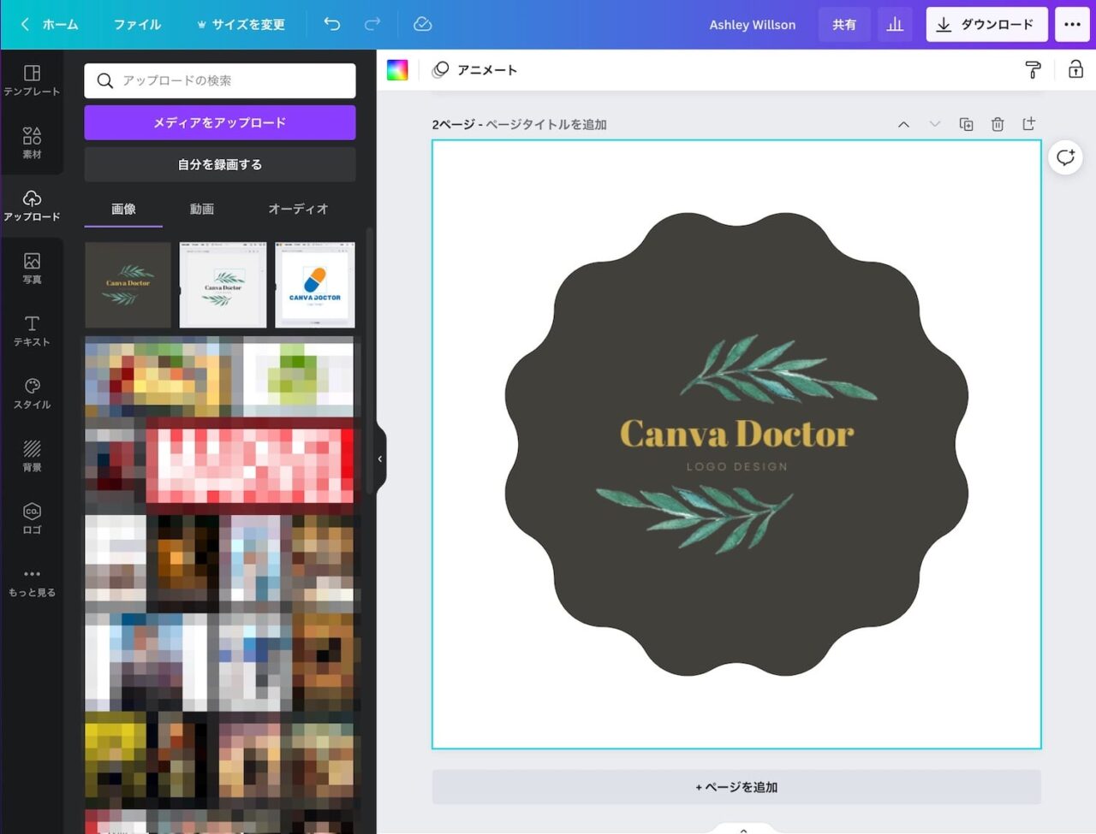
Task: Select the upper green leaf branch on canvas
Action: 778,370
